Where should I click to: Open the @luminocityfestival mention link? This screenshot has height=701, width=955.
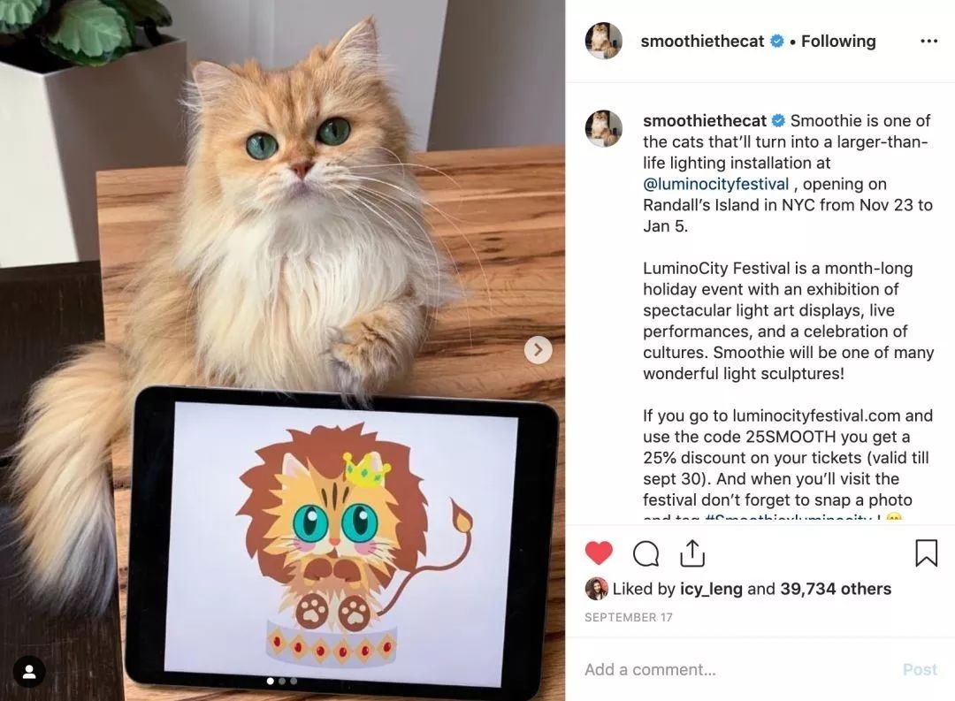tap(715, 184)
